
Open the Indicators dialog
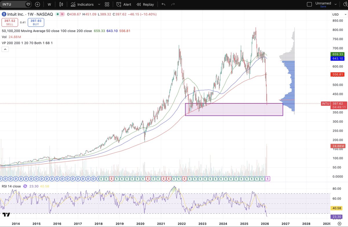click(82, 4)
